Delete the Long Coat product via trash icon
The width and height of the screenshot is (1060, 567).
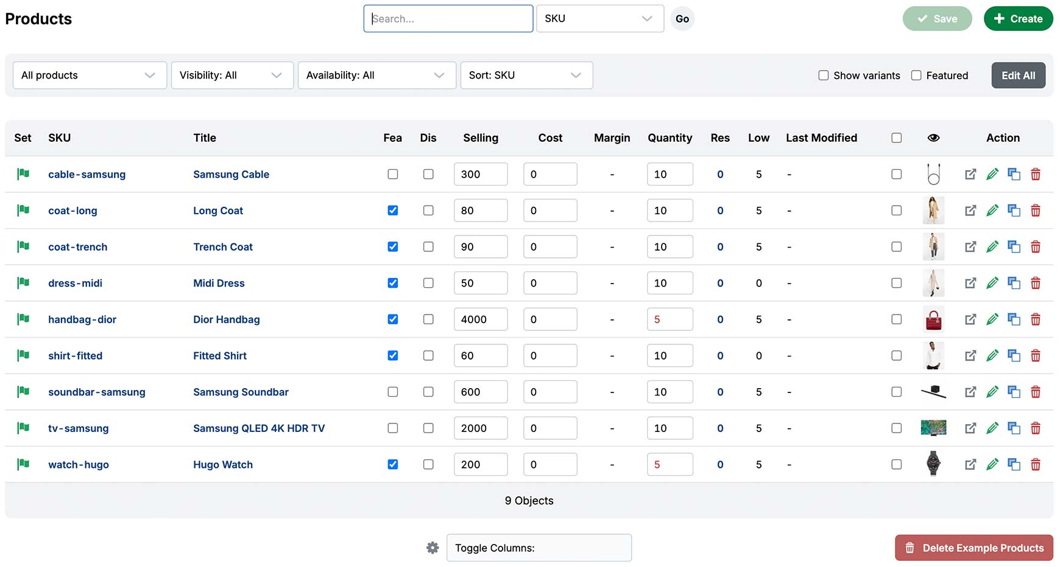pyautogui.click(x=1035, y=211)
